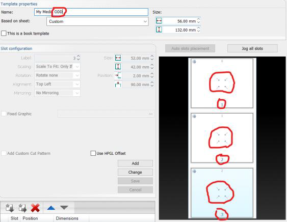Click the second copy slot icon in the bottom toolbar
287x222 pixels.
click(x=22, y=208)
